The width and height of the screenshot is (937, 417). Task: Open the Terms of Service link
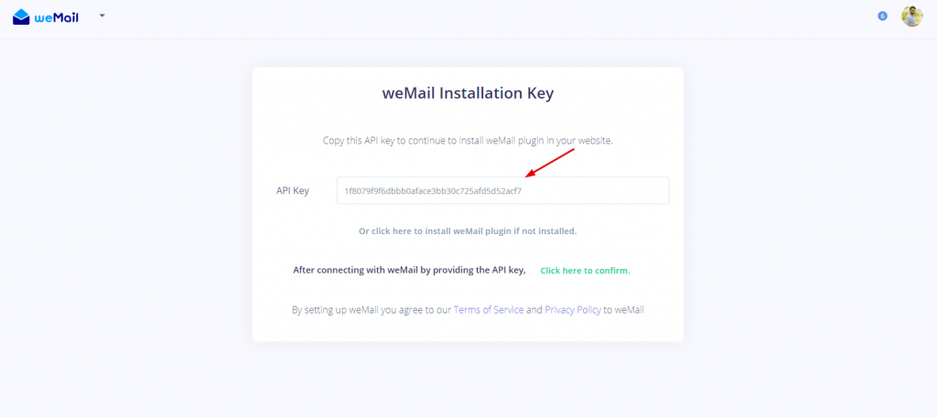coord(489,310)
